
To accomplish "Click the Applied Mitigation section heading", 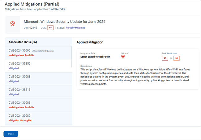I will tap(90, 42).
